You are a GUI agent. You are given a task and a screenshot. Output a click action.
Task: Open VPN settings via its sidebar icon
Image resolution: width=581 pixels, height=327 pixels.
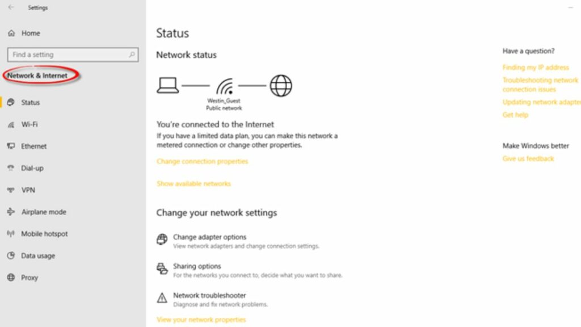tap(12, 190)
